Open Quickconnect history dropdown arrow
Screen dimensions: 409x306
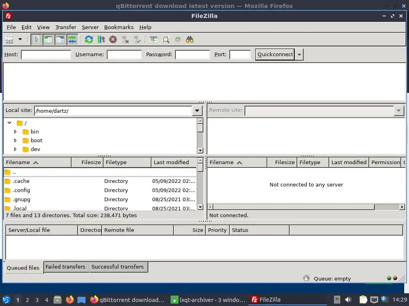pyautogui.click(x=299, y=55)
